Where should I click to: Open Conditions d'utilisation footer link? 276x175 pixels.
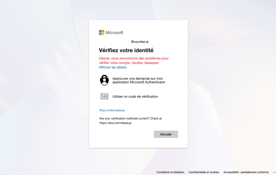[x=170, y=172]
